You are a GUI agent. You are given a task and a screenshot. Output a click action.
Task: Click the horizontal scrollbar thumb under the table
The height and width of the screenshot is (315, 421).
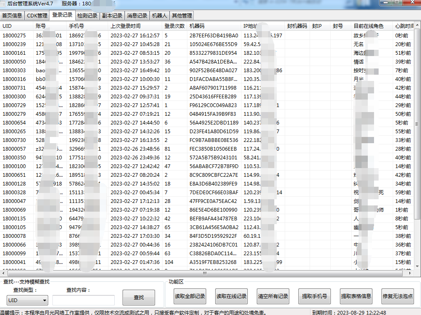pyautogui.click(x=204, y=273)
